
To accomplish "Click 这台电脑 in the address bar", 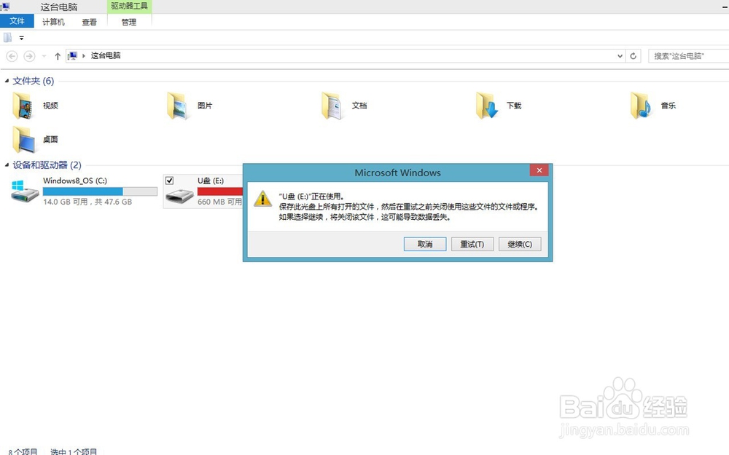I will [x=106, y=56].
